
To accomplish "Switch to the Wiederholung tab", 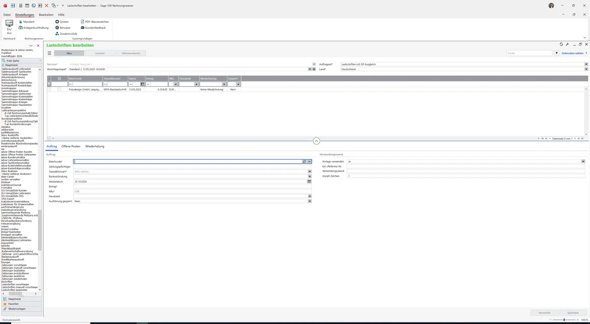I will tap(95, 146).
